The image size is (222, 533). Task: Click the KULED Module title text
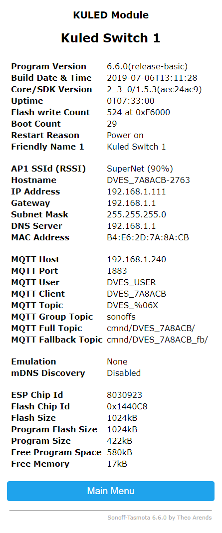point(110,15)
